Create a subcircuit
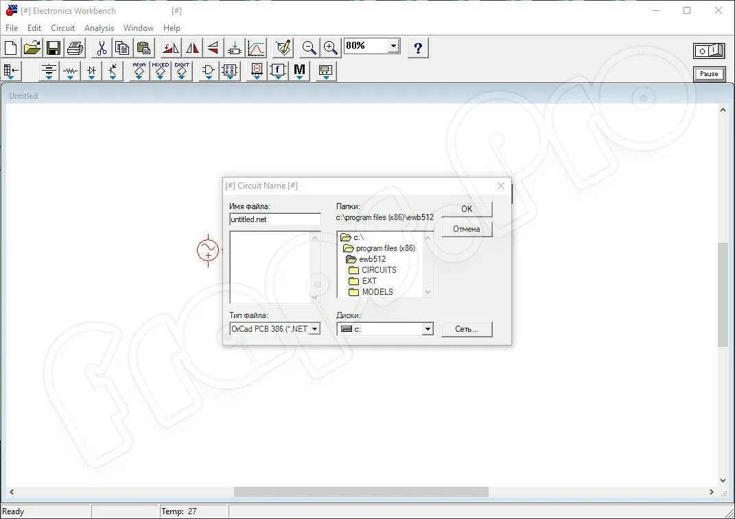This screenshot has height=519, width=735. 235,48
